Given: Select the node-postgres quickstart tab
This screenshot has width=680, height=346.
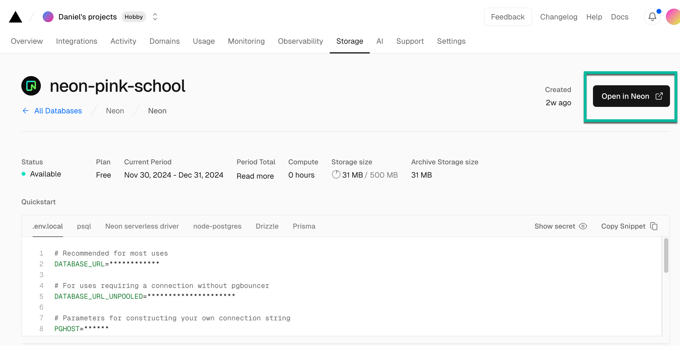Looking at the screenshot, I should tap(217, 226).
